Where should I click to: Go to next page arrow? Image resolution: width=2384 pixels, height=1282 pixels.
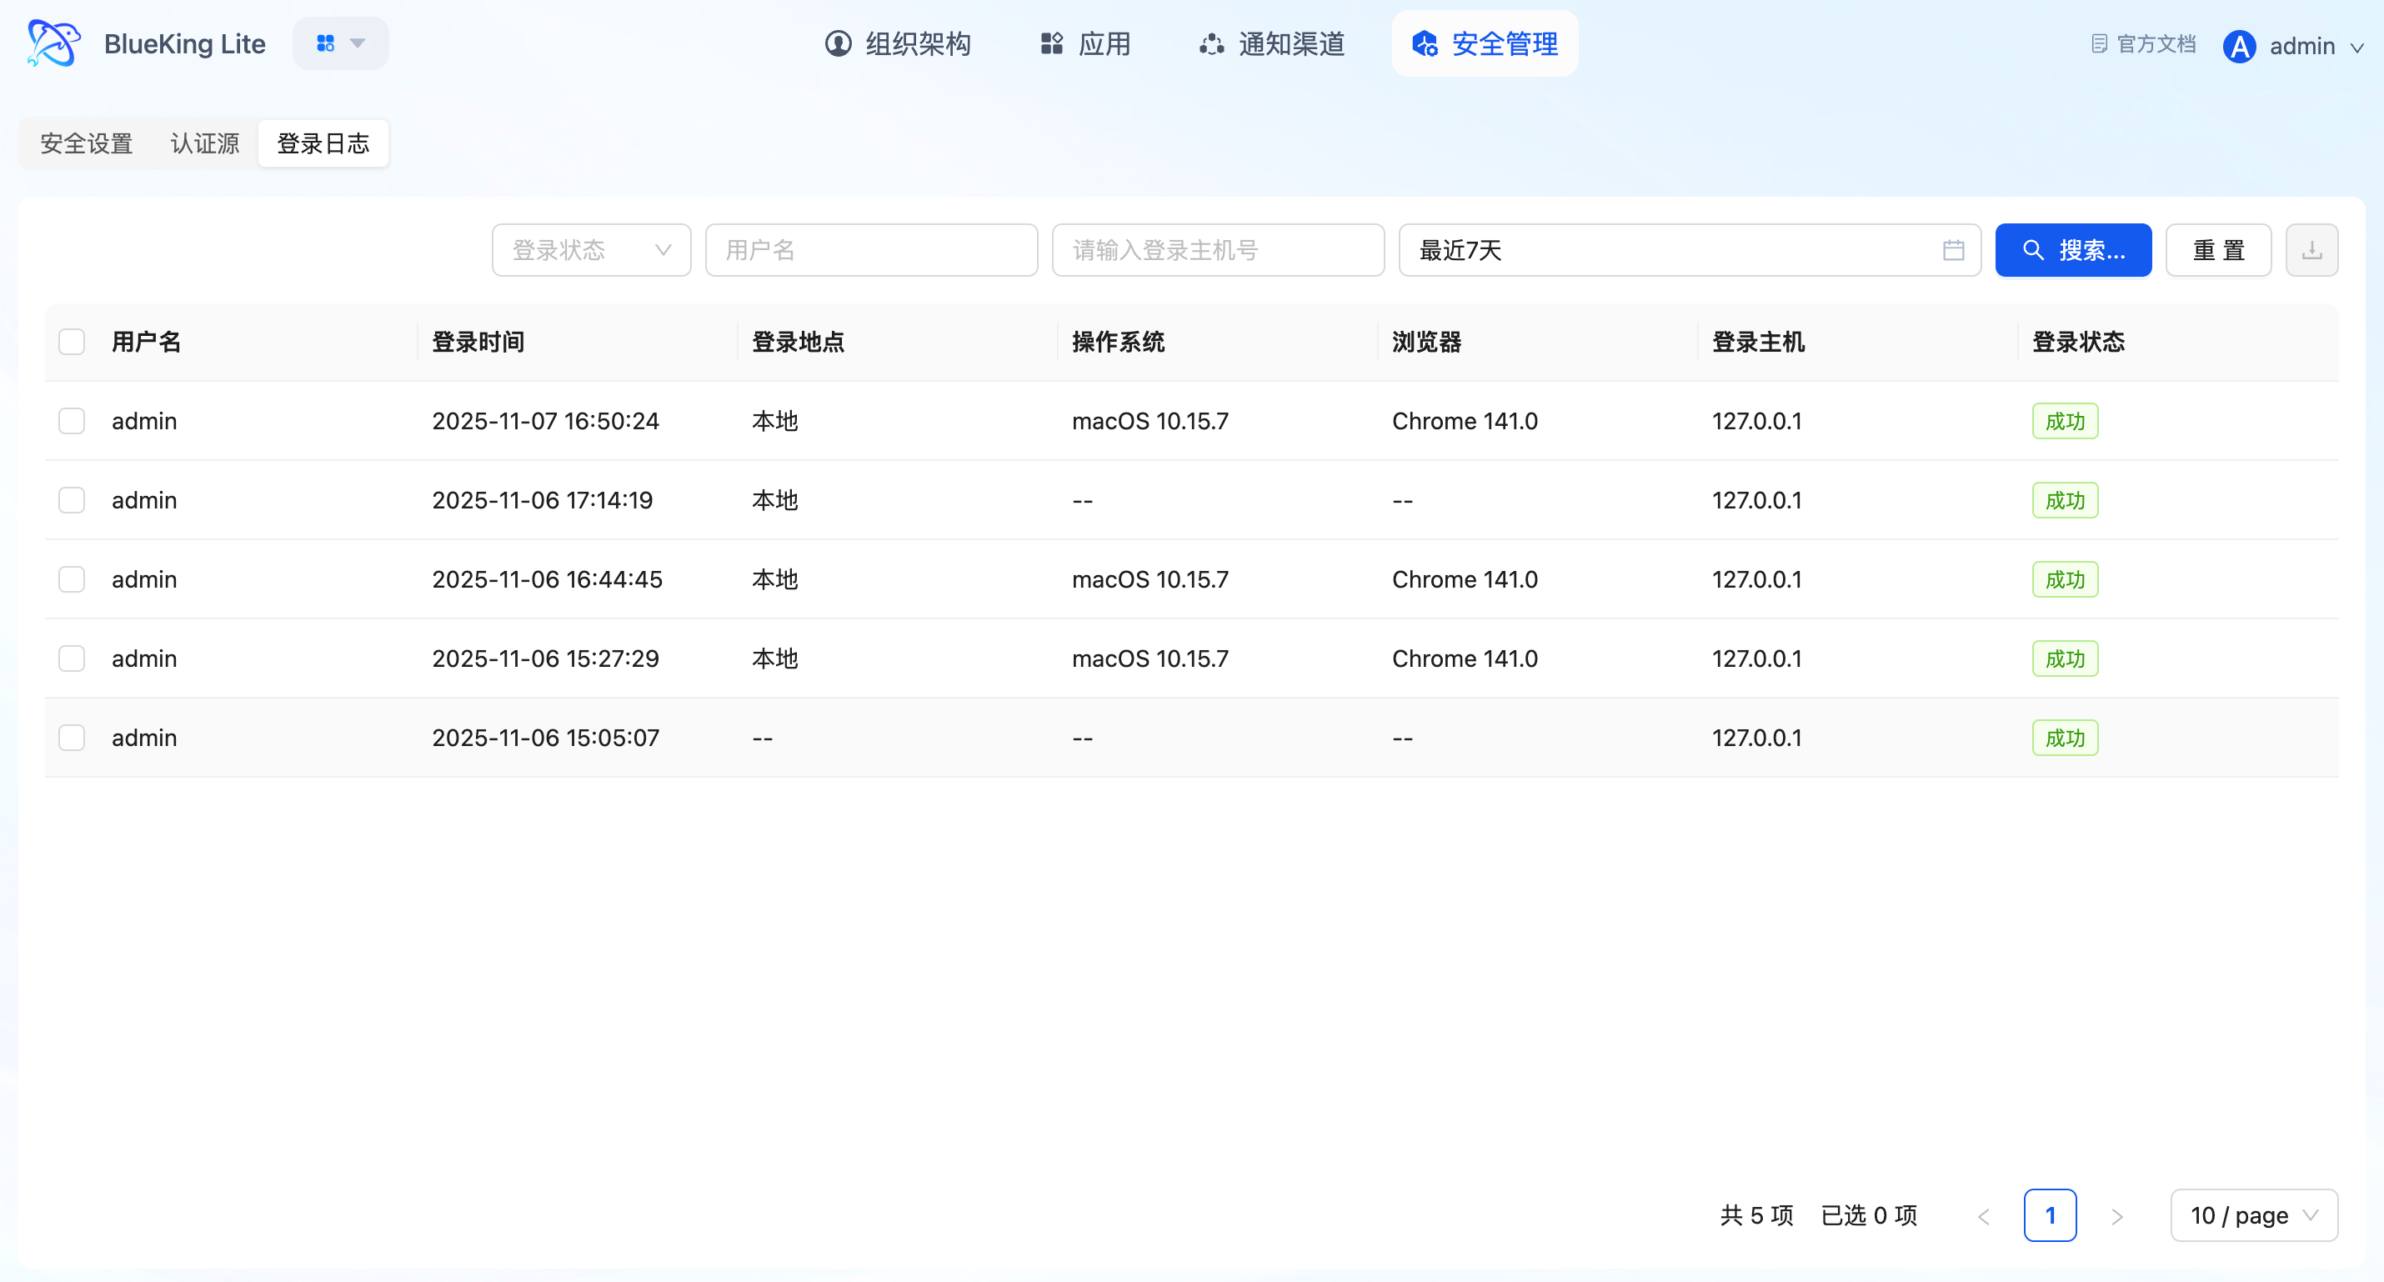(2116, 1215)
